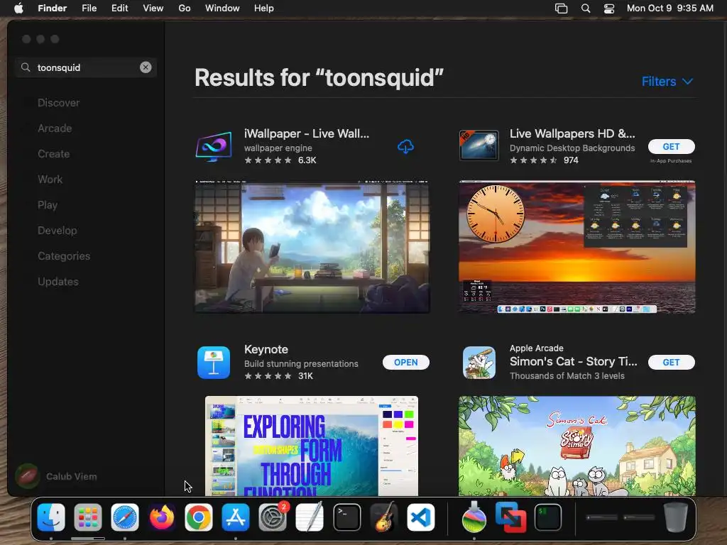Open the Apple menu
The height and width of the screenshot is (545, 727).
(18, 9)
